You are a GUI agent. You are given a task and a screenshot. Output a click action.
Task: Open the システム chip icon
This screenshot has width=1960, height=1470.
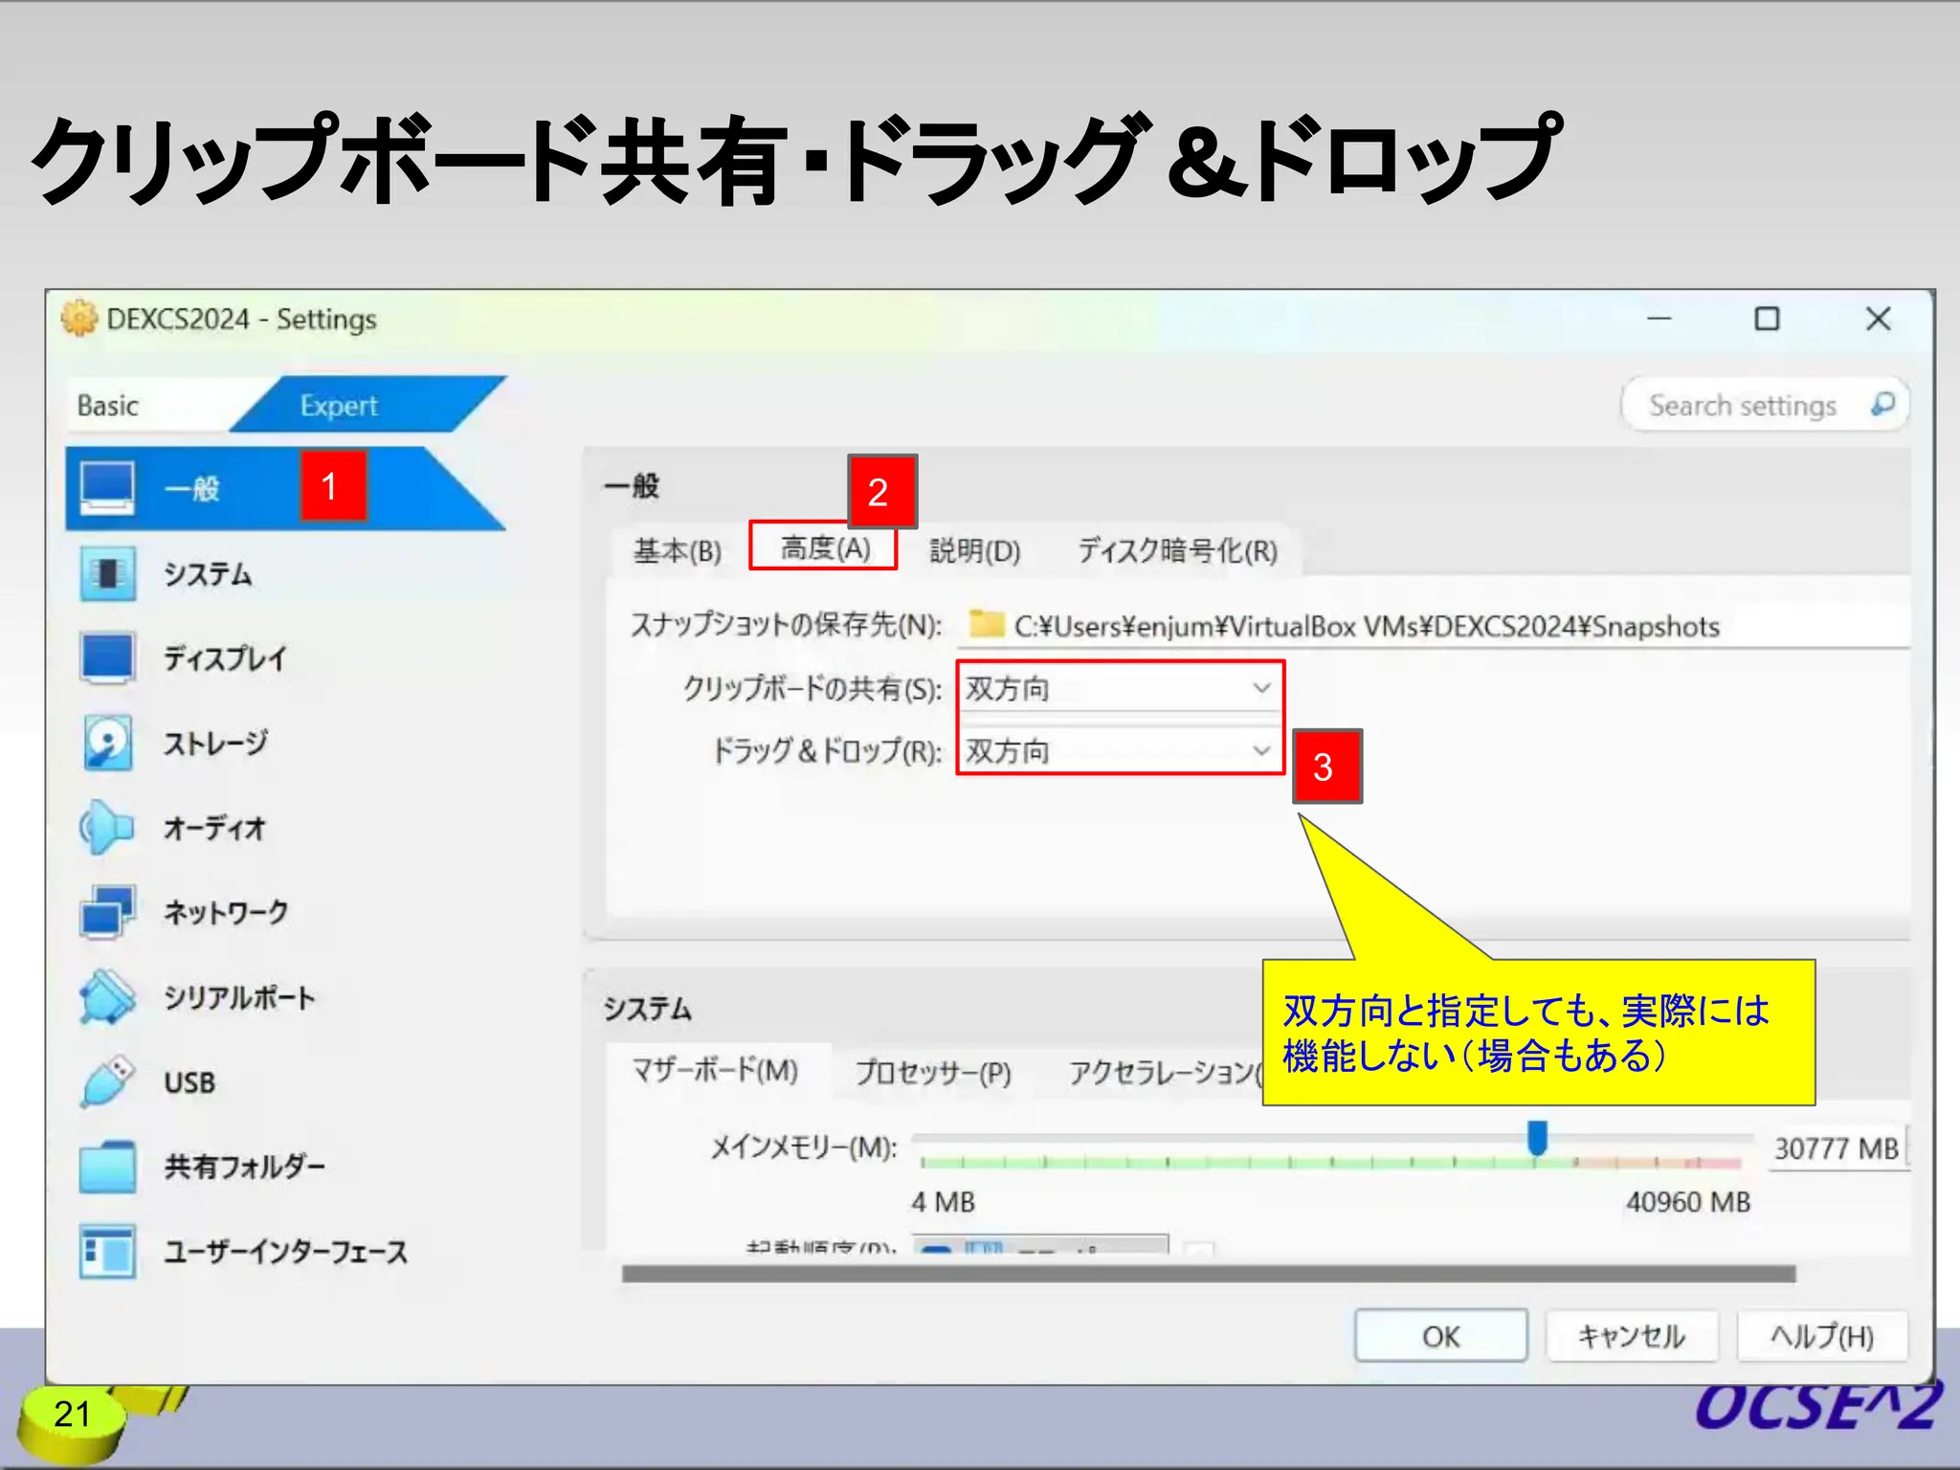(107, 573)
